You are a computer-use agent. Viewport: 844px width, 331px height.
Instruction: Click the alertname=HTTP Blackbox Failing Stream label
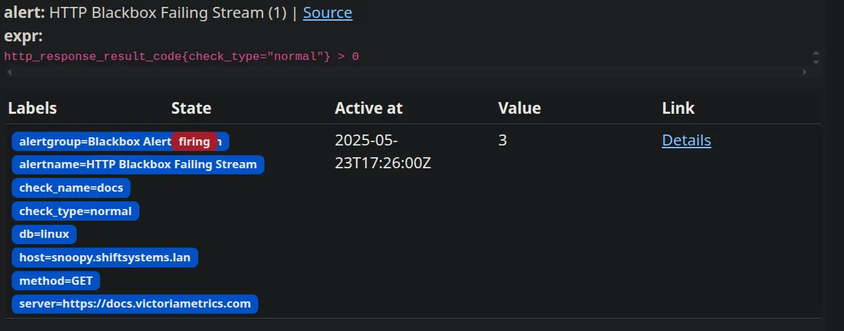pos(138,164)
